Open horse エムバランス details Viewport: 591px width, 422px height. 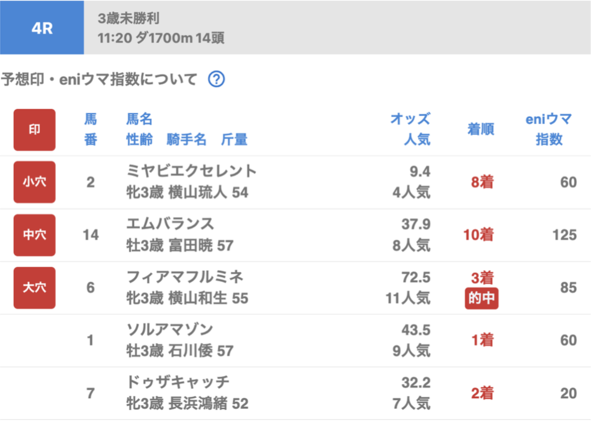click(x=170, y=224)
